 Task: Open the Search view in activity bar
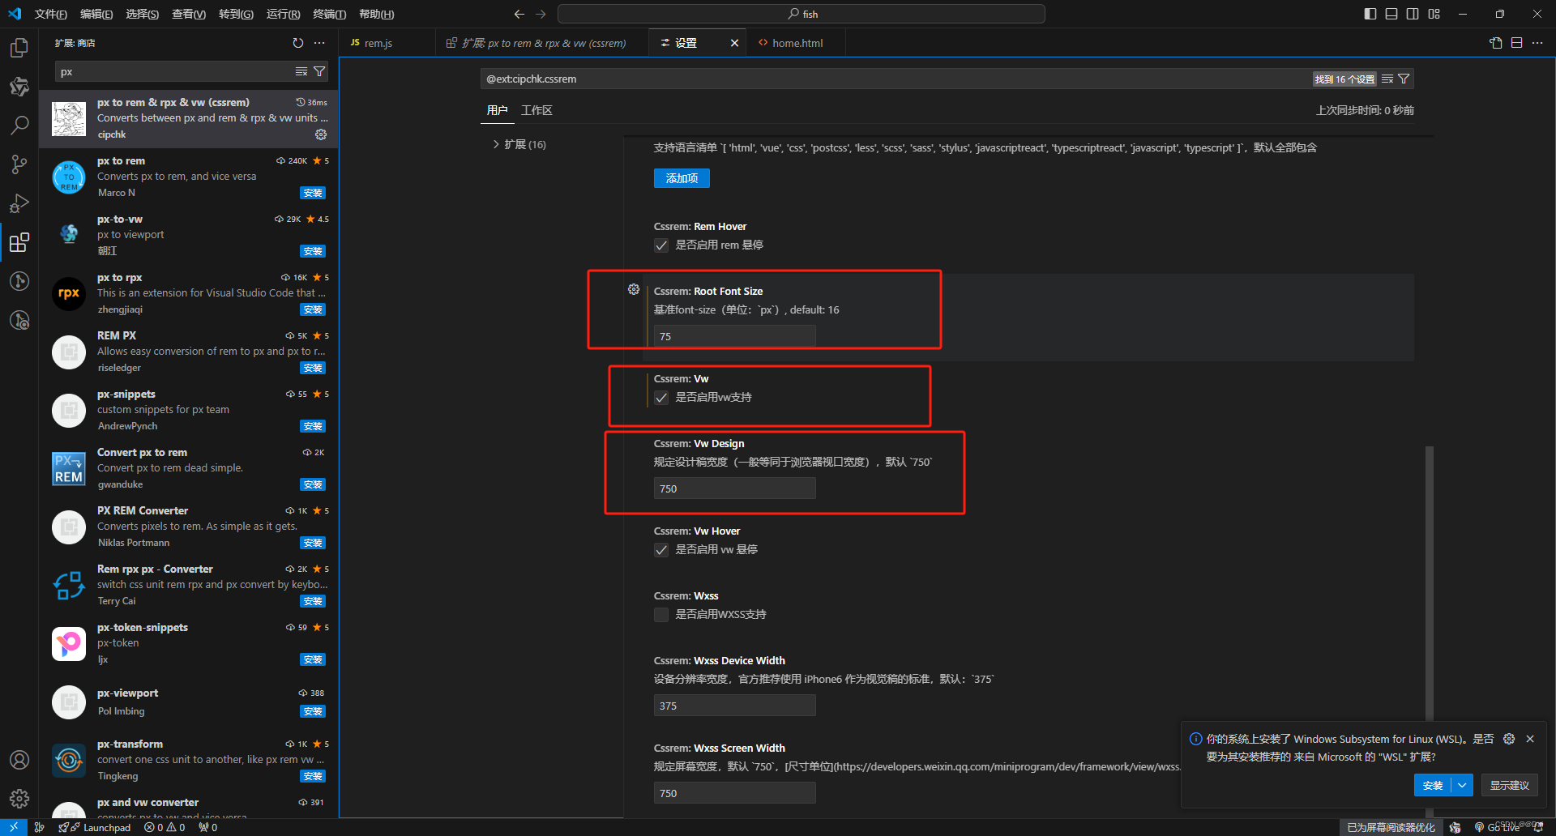click(x=19, y=126)
